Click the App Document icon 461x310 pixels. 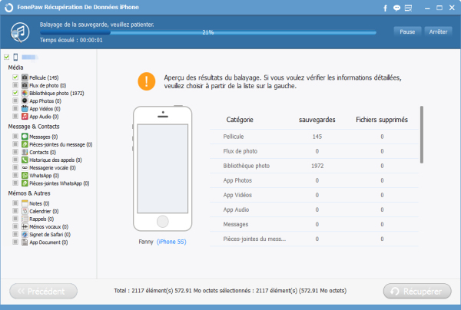click(x=25, y=242)
